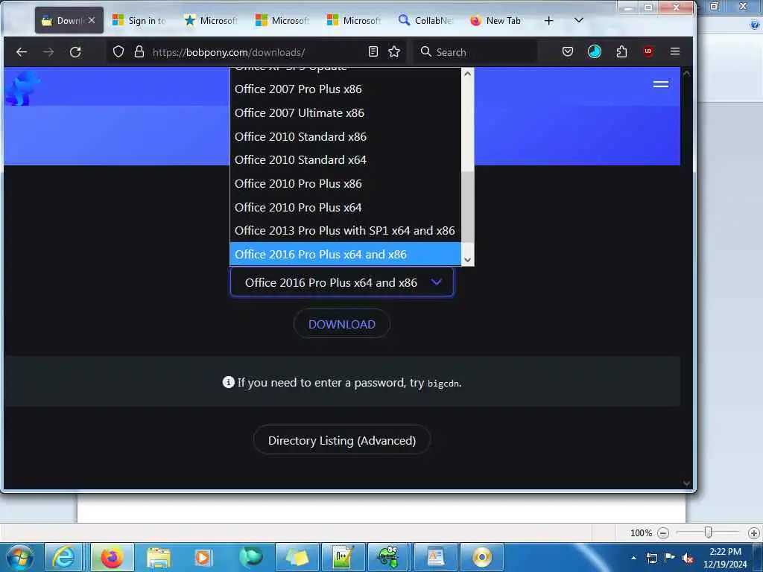This screenshot has width=763, height=572.
Task: Zoom in in background document window
Action: pos(754,533)
